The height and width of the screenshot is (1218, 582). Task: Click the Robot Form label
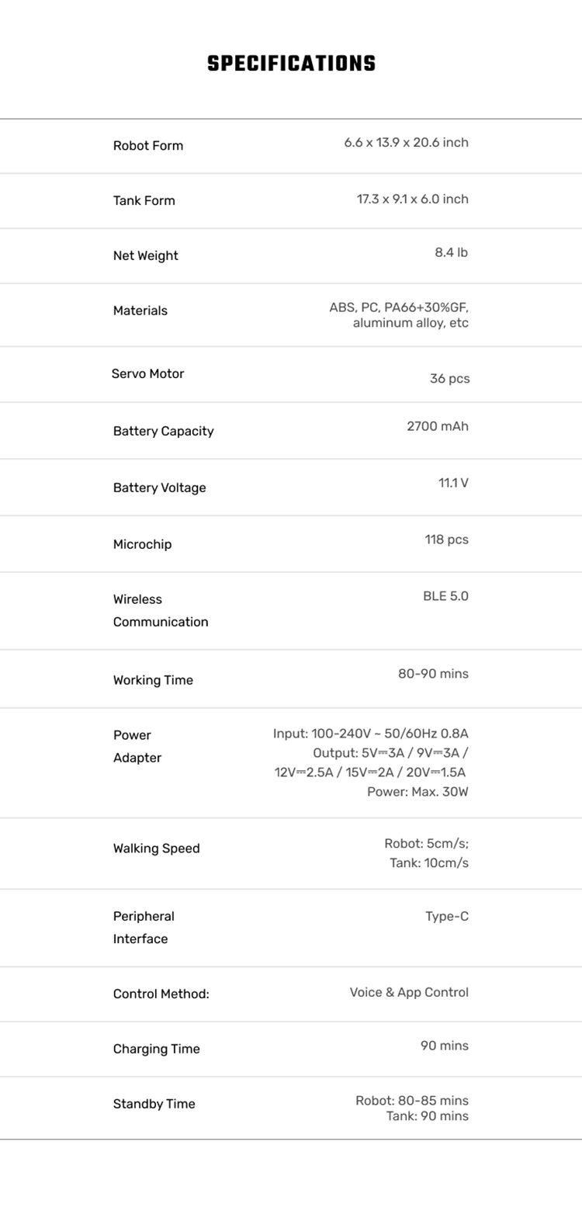point(148,146)
